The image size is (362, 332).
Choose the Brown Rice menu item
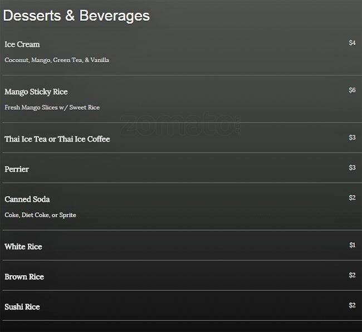[24, 277]
